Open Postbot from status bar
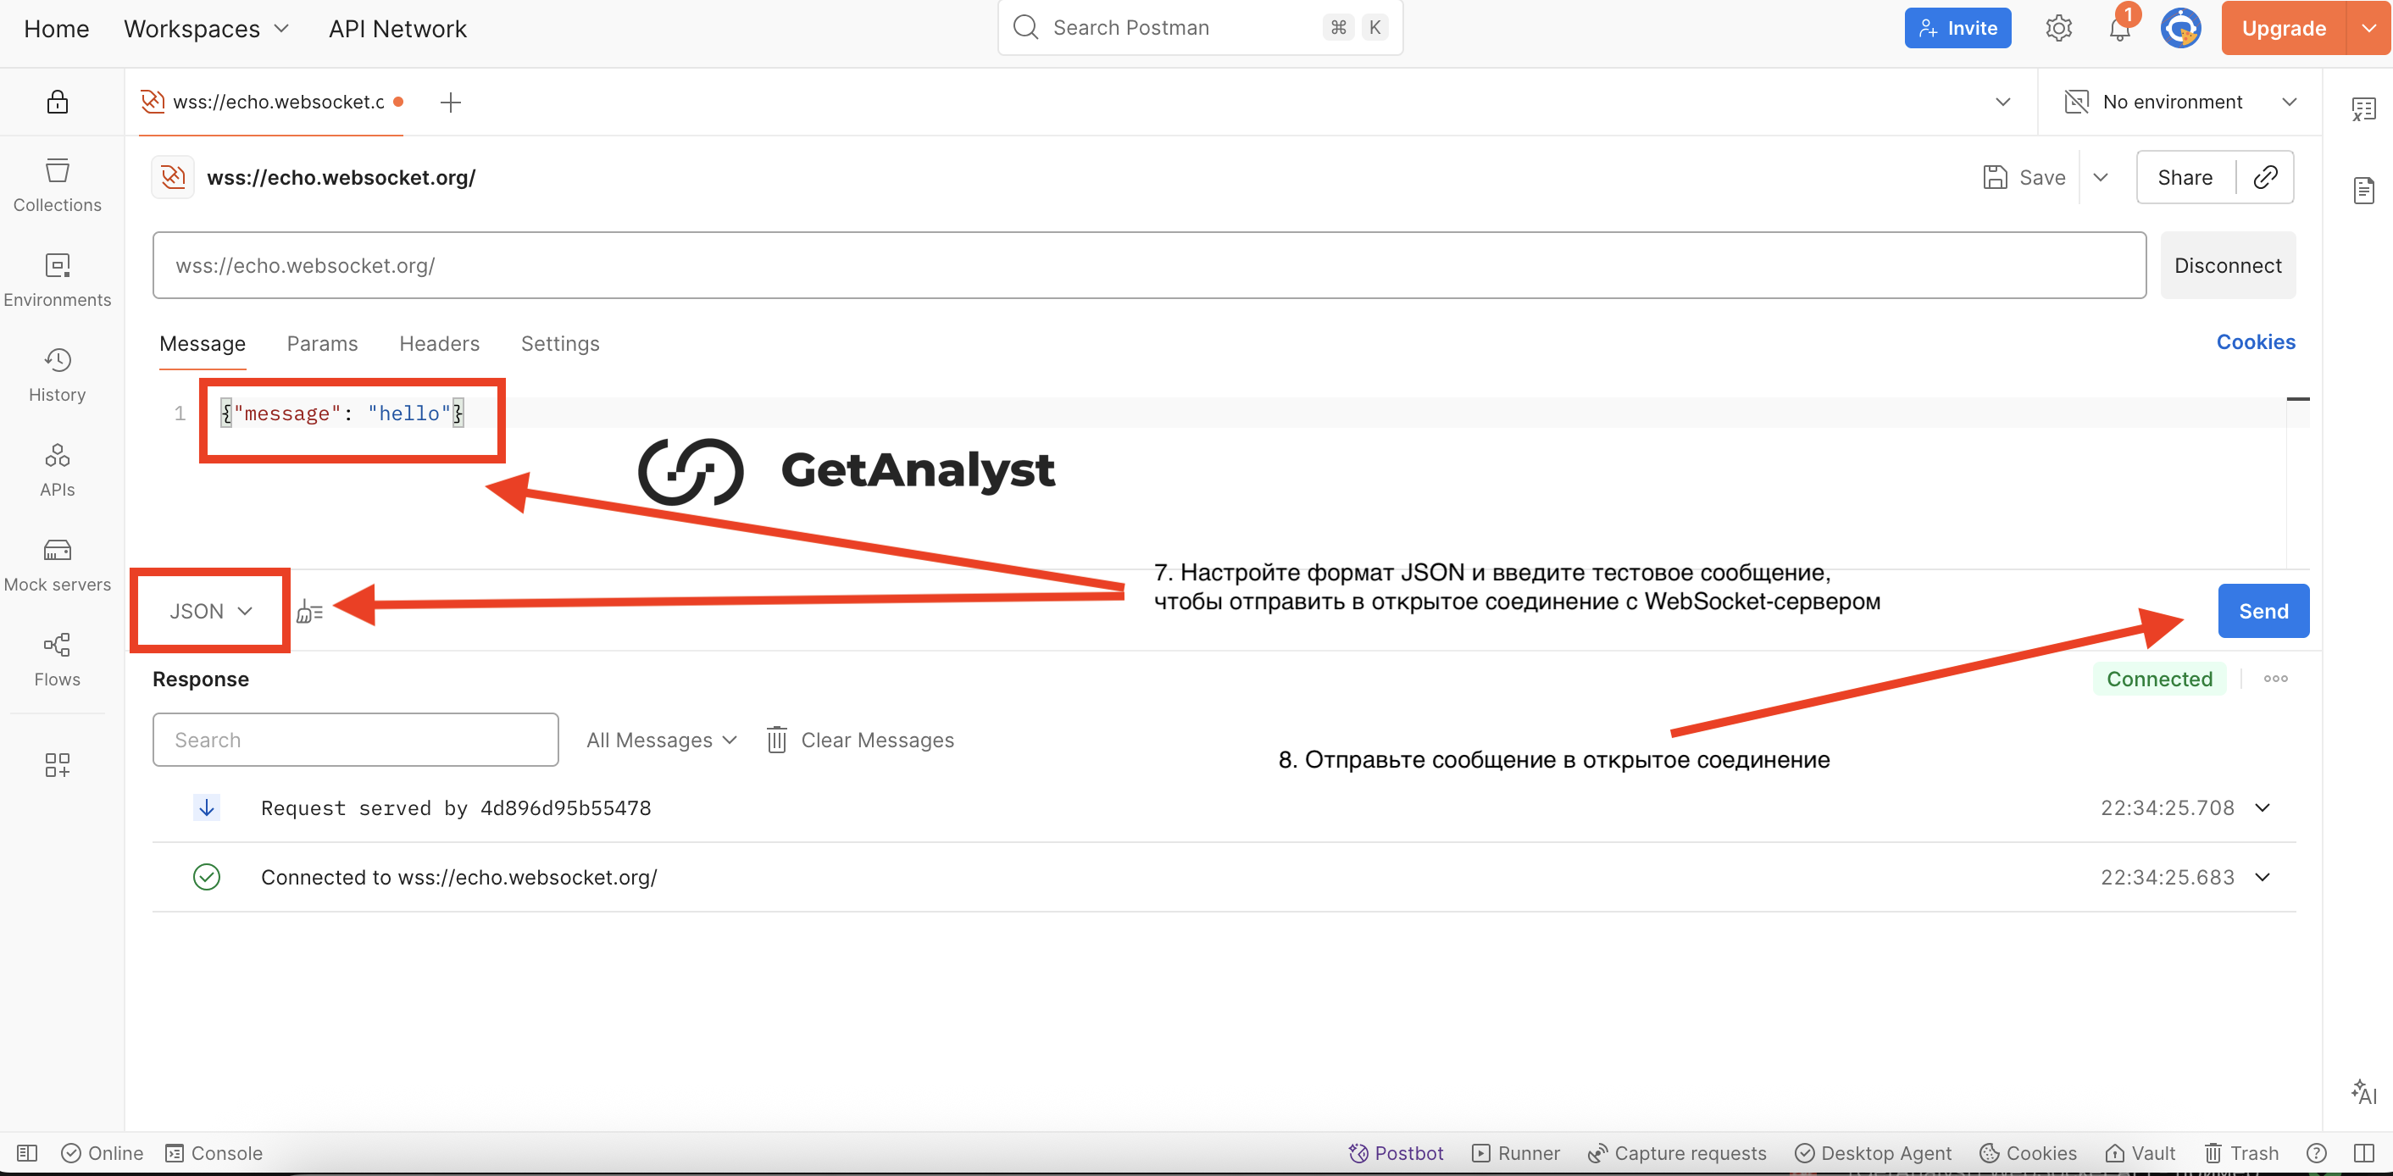2393x1176 pixels. 1396,1151
